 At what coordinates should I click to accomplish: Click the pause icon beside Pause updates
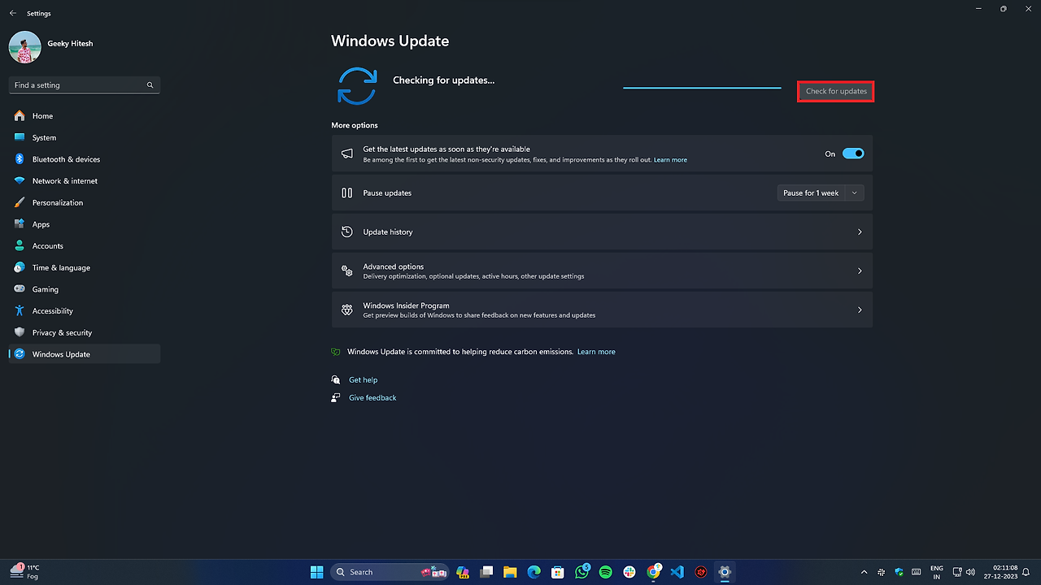click(347, 193)
